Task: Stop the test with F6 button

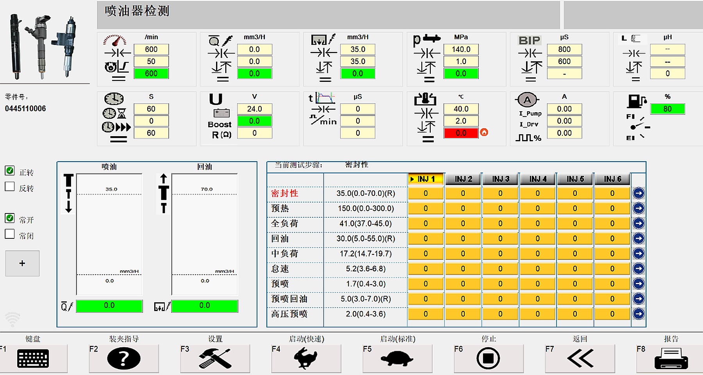Action: point(489,358)
